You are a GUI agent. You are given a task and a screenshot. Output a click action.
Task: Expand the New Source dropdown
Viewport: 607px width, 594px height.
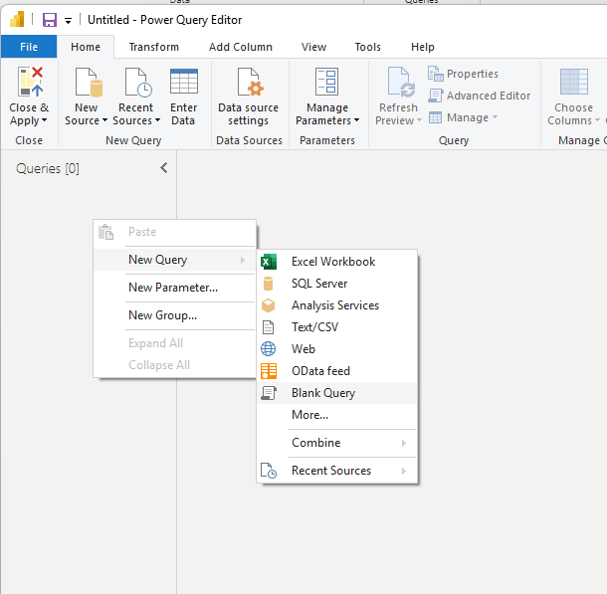pyautogui.click(x=87, y=120)
